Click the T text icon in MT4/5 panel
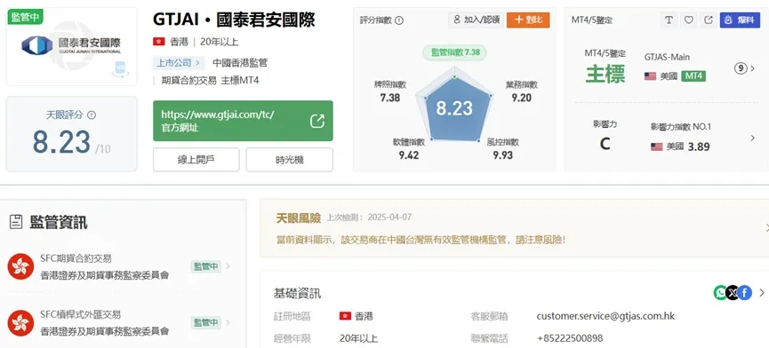This screenshot has height=348, width=769. (669, 20)
